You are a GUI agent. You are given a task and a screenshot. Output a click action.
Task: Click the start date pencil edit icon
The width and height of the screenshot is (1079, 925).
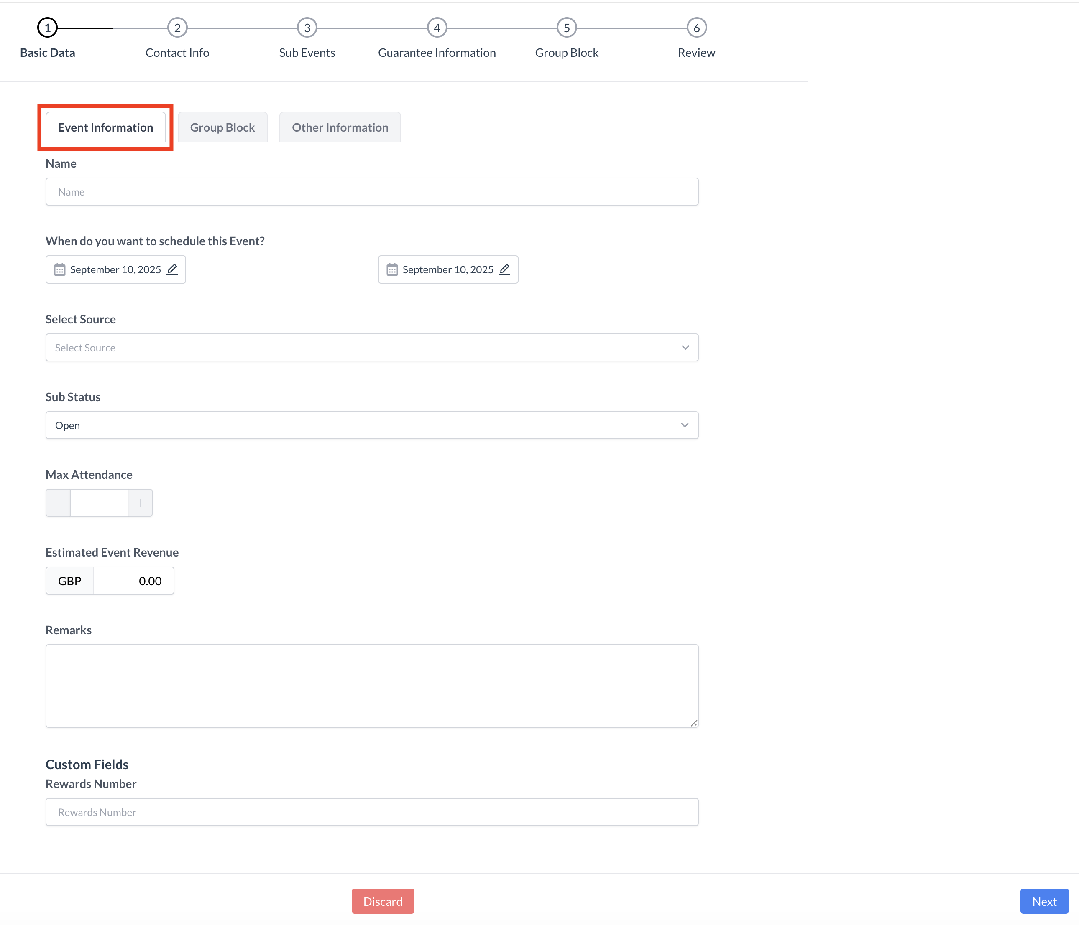tap(172, 269)
